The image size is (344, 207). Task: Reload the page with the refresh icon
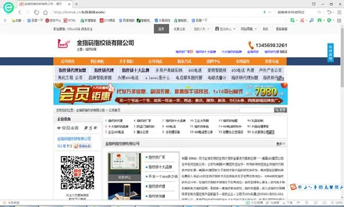(37, 12)
